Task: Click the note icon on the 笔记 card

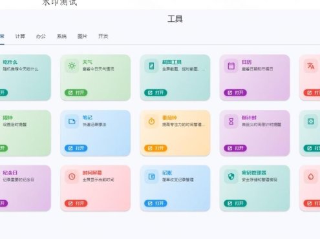Action: tap(72, 121)
